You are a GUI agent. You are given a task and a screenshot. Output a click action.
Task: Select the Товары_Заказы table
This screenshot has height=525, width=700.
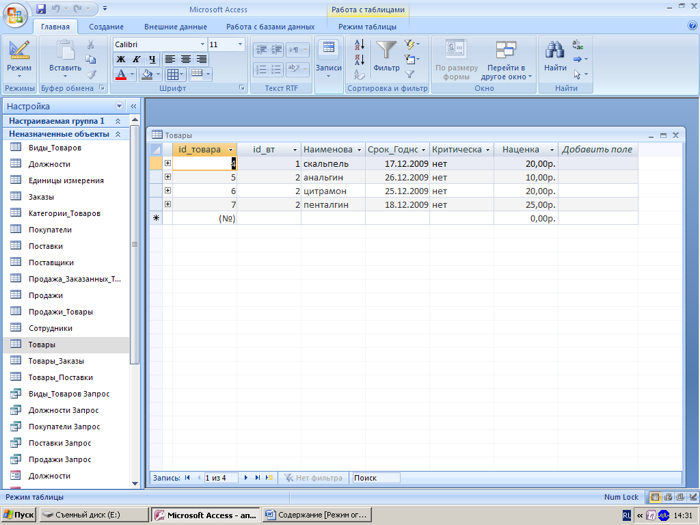tap(56, 361)
